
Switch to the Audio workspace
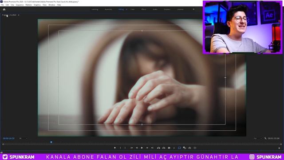pos(155,9)
